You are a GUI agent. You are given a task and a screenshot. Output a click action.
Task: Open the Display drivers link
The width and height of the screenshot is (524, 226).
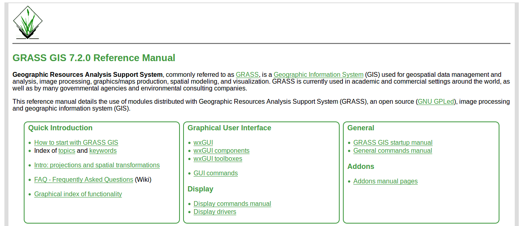(215, 212)
